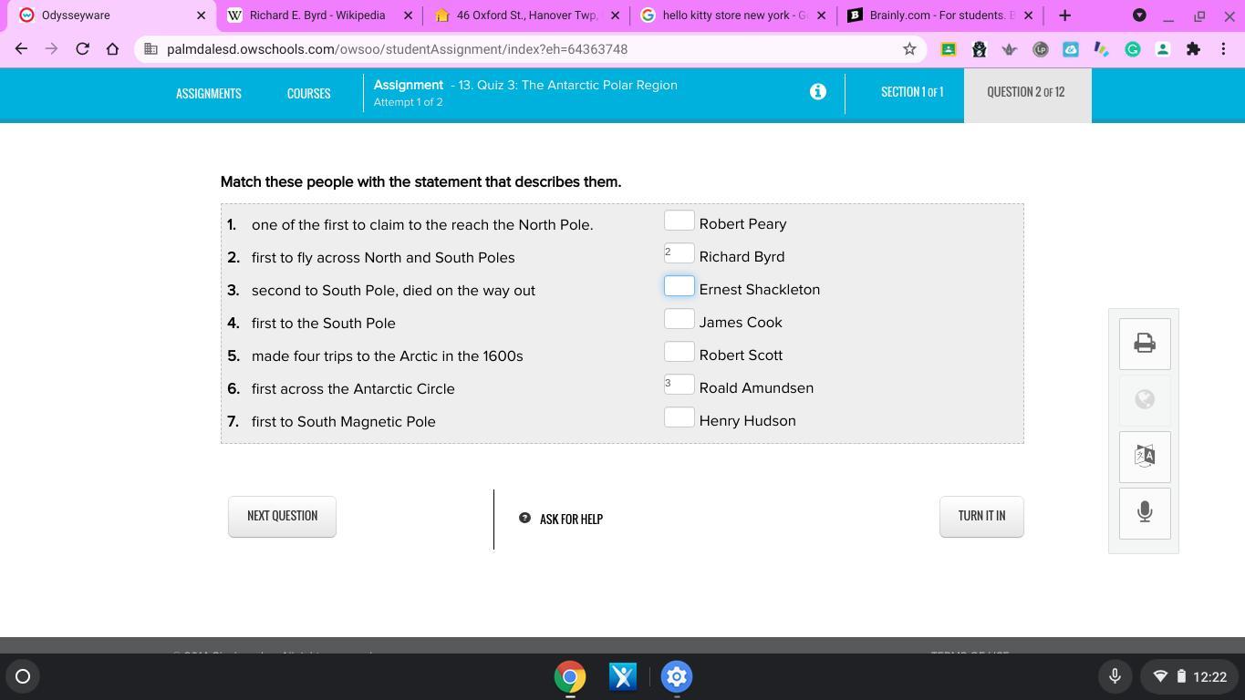Select the answer box for Robert Scott
1245x700 pixels.
(x=680, y=352)
